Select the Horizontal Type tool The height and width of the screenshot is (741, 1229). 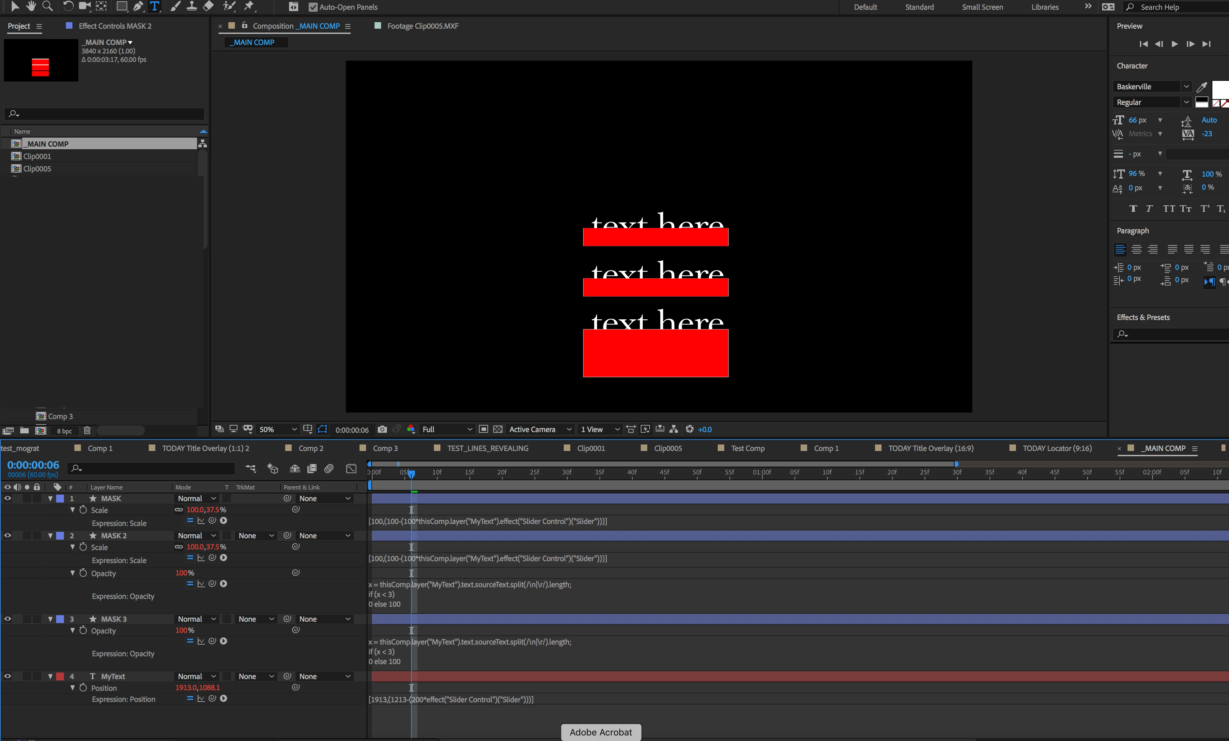click(x=155, y=7)
